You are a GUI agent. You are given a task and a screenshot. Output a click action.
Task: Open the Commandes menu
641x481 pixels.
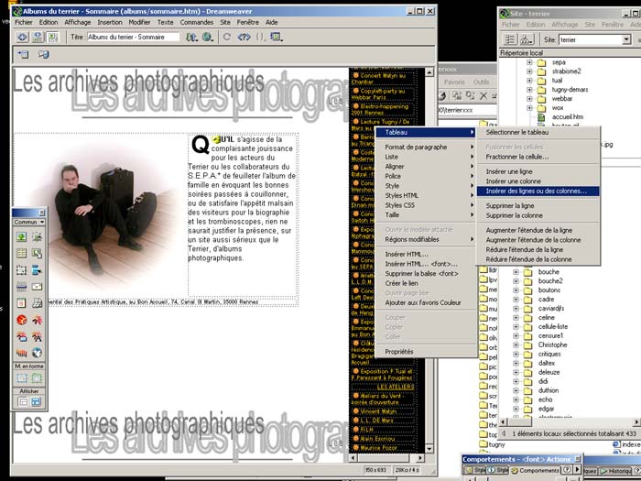197,23
